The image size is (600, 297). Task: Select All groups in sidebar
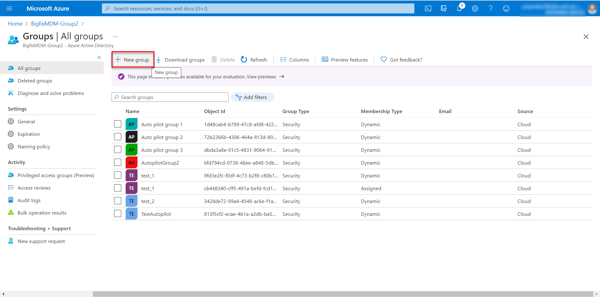[x=52, y=68]
